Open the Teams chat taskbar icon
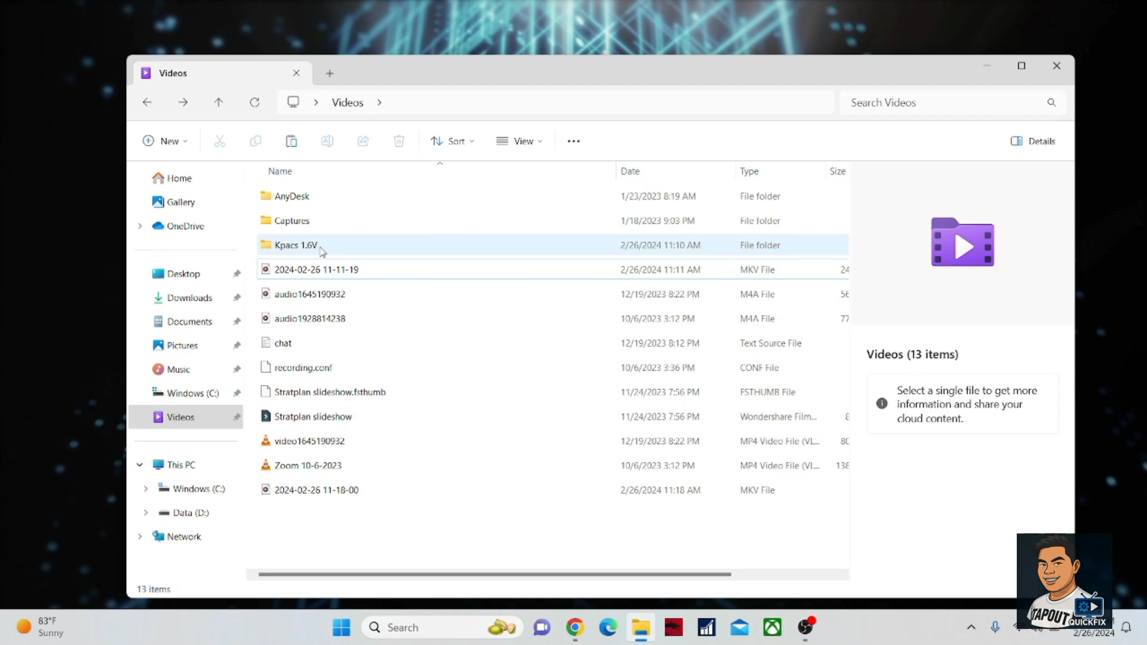The image size is (1147, 645). [542, 627]
